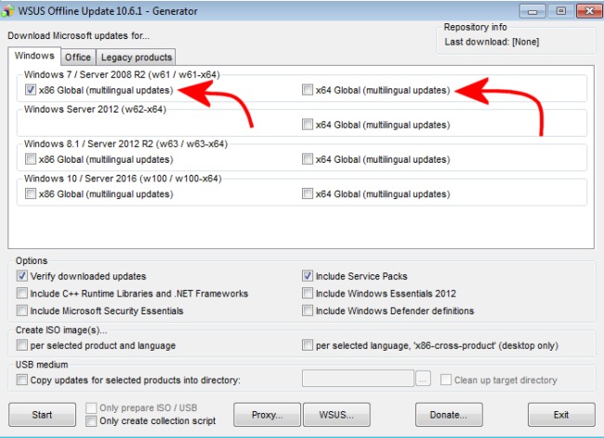
Task: Toggle Verify downloaded updates option
Action: pos(22,276)
